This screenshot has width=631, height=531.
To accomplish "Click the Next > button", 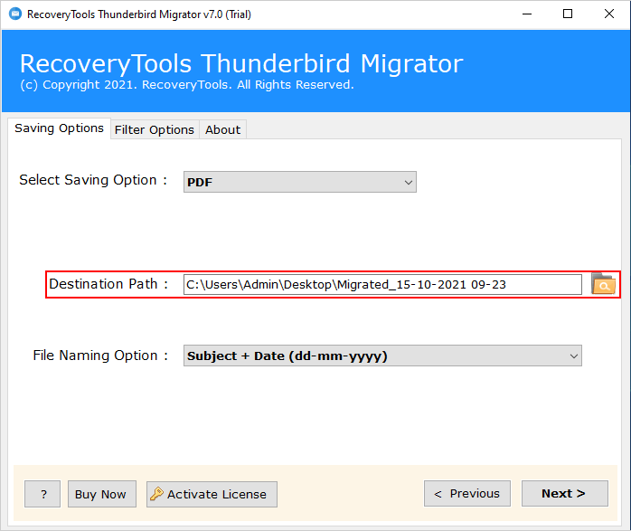I will (565, 493).
